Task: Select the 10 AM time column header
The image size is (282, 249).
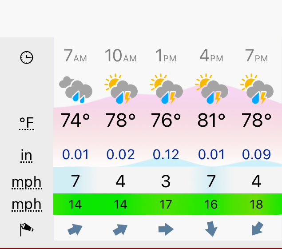Action: coord(121,56)
